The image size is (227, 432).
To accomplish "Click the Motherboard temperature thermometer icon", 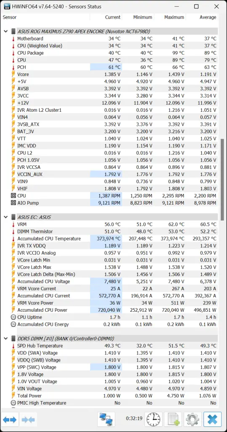I will coord(13,38).
